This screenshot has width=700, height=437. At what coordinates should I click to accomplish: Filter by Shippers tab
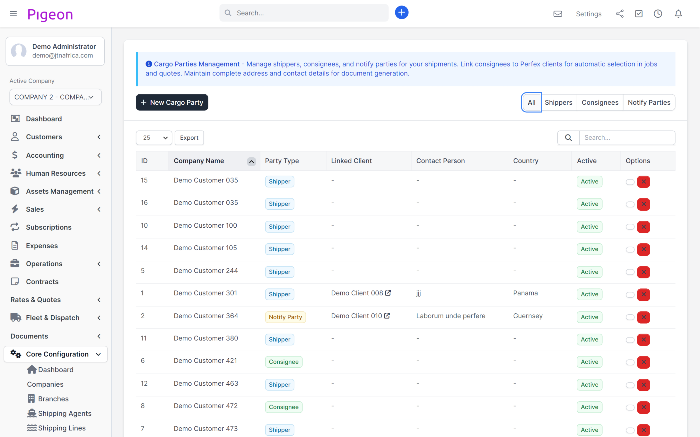(x=559, y=102)
